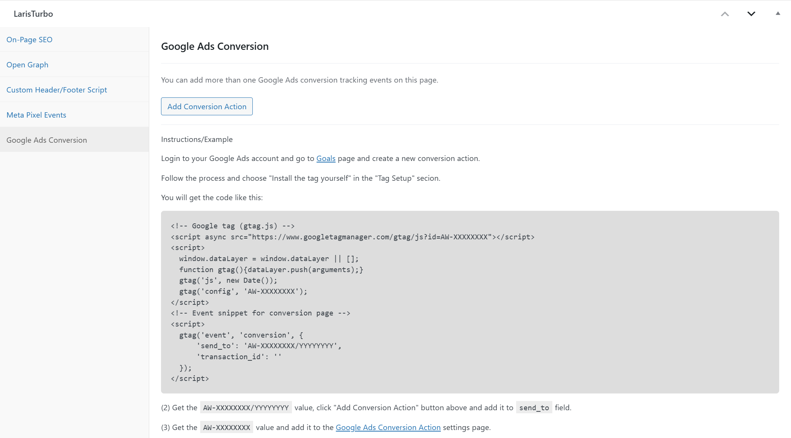Open the On-Page SEO tab

click(29, 40)
